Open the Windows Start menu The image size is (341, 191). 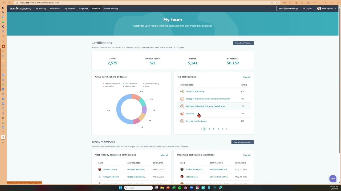click(120, 188)
